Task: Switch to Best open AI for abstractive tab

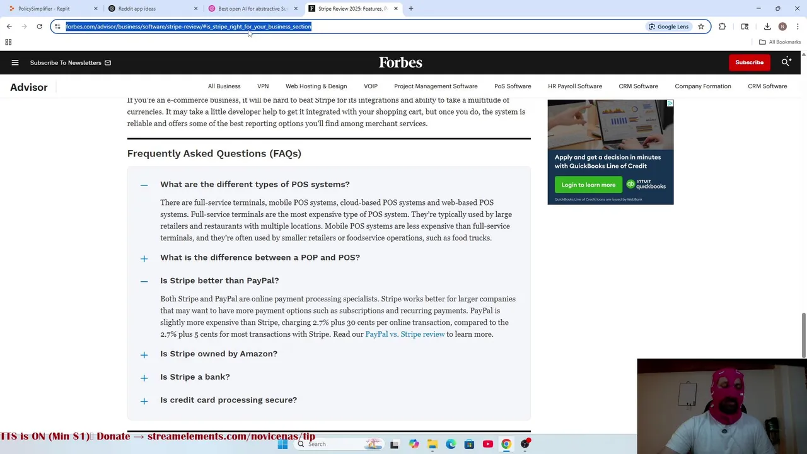Action: coord(252,9)
